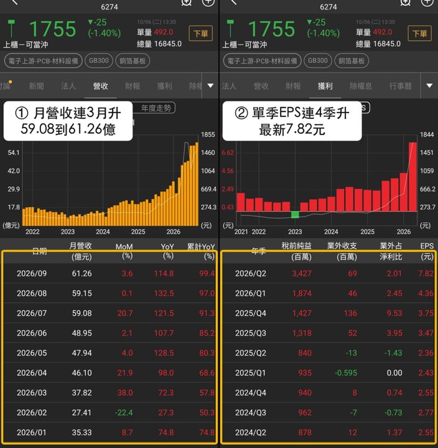
Task: Select MoM value -22.4
Action: (x=124, y=413)
